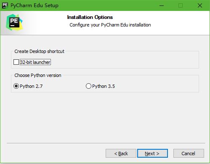This screenshot has width=210, height=164.
Task: Go back with the Back button
Action: [x=121, y=153]
